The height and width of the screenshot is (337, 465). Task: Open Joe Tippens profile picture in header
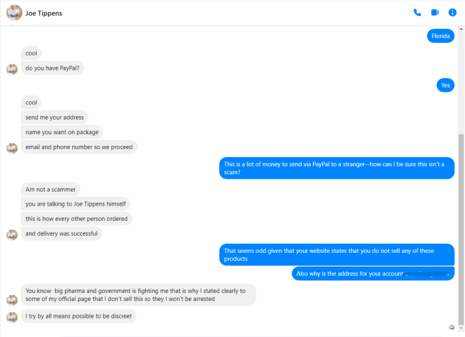click(x=14, y=12)
